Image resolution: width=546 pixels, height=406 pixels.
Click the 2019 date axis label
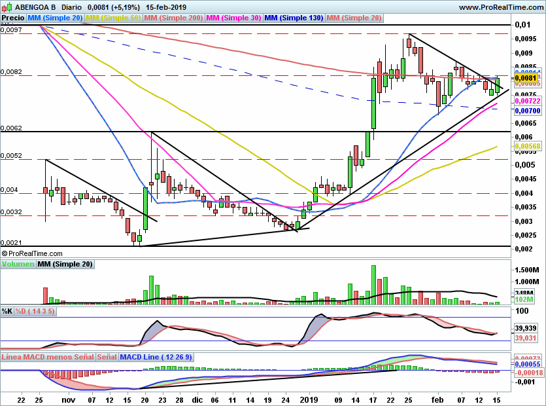click(309, 399)
